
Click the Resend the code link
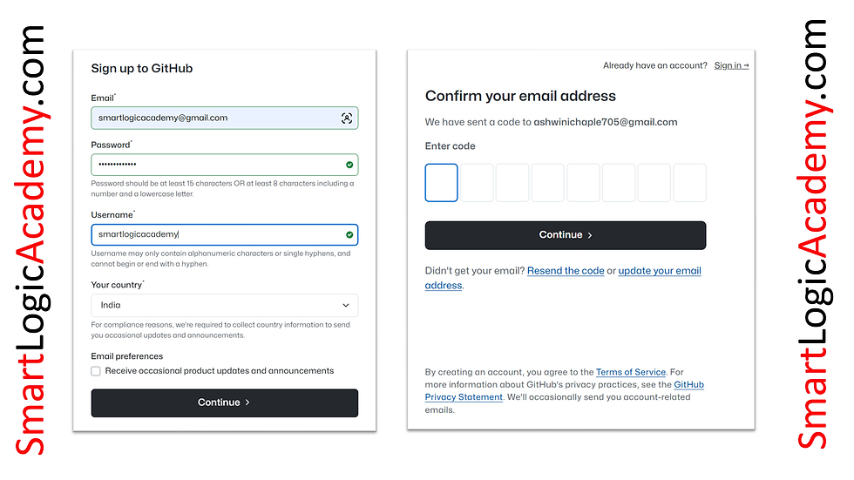pyautogui.click(x=566, y=270)
